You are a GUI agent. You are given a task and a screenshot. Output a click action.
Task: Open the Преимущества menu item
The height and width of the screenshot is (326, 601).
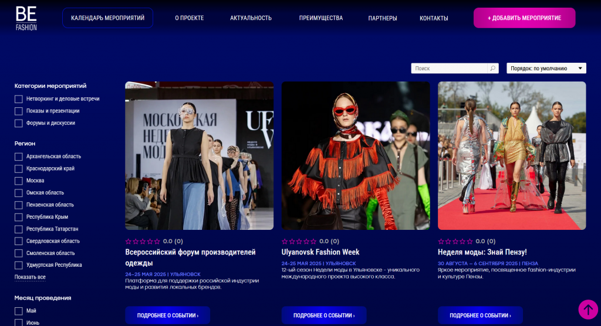click(321, 18)
